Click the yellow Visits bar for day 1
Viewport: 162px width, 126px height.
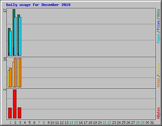coord(9,79)
